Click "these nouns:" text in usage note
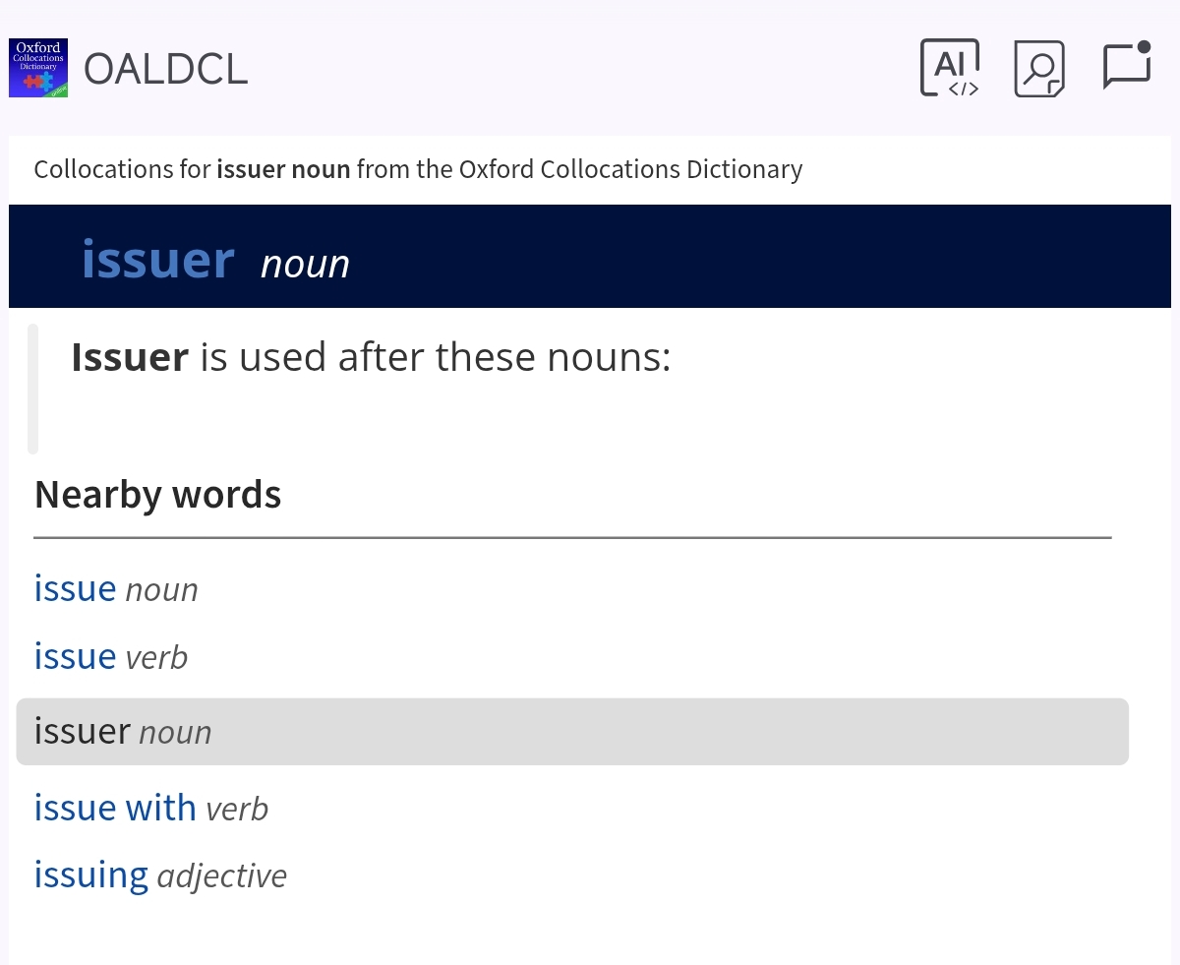Image resolution: width=1180 pixels, height=965 pixels. 553,357
